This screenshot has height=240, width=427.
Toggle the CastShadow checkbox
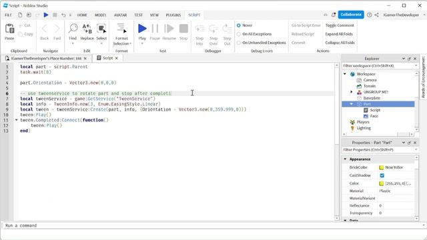tap(382, 175)
